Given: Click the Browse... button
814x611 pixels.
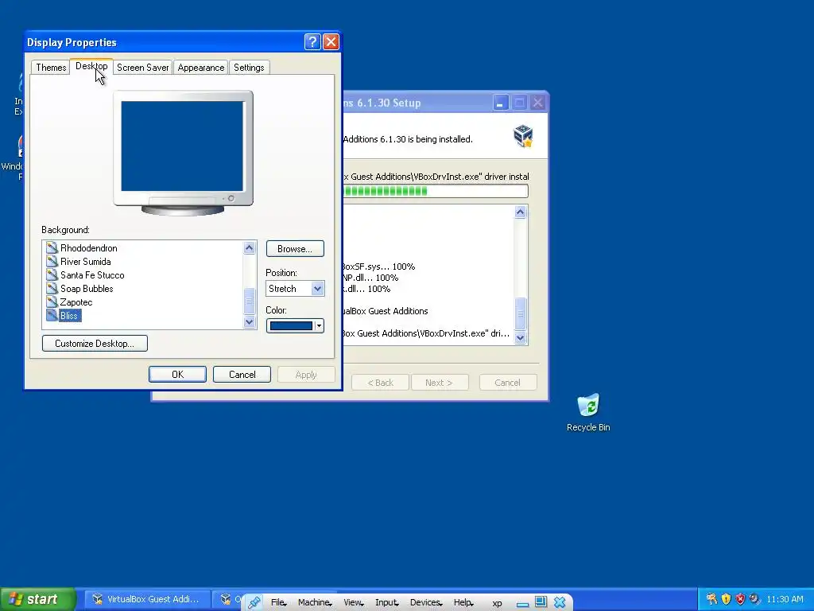Looking at the screenshot, I should pyautogui.click(x=295, y=249).
